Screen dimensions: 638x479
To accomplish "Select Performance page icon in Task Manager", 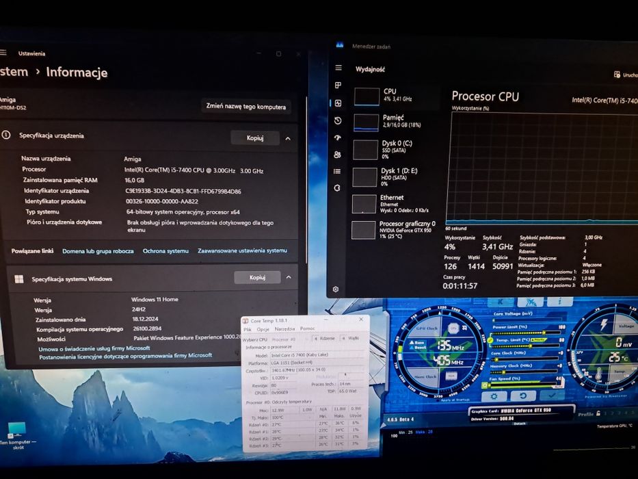I will tap(338, 103).
